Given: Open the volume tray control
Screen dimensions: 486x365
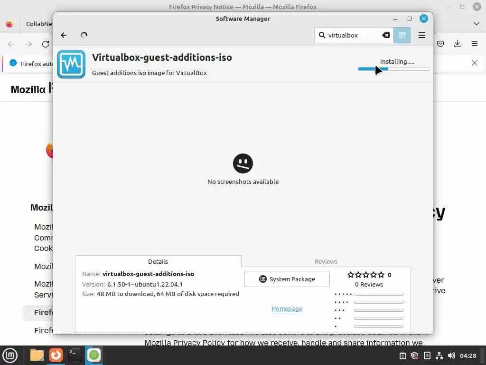Looking at the screenshot, I should coord(451,355).
